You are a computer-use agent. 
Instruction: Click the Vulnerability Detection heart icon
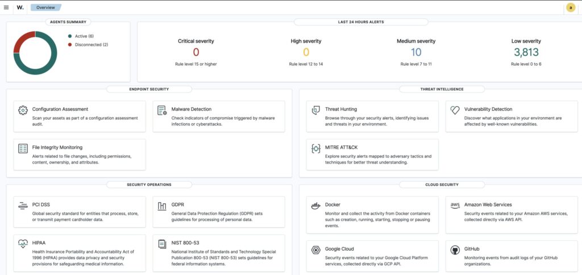(x=455, y=110)
